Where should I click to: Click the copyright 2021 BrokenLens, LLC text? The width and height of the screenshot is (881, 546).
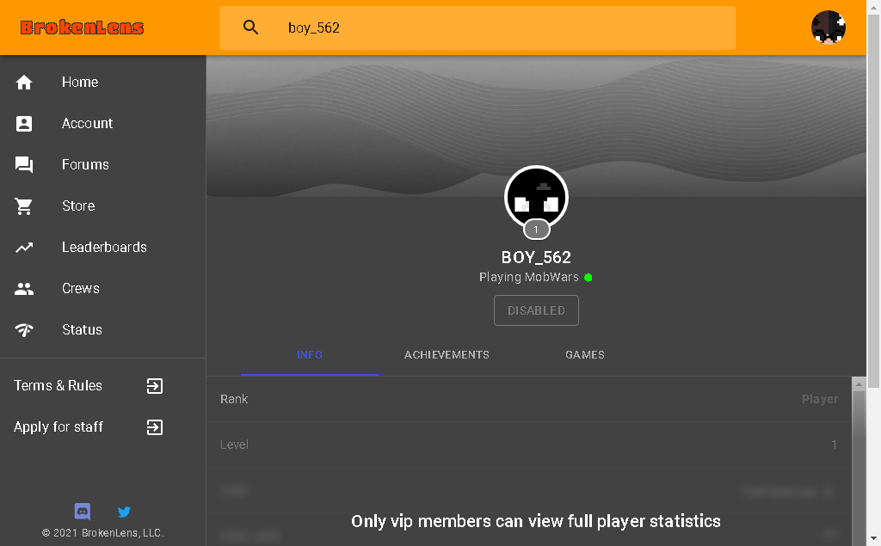(x=103, y=533)
